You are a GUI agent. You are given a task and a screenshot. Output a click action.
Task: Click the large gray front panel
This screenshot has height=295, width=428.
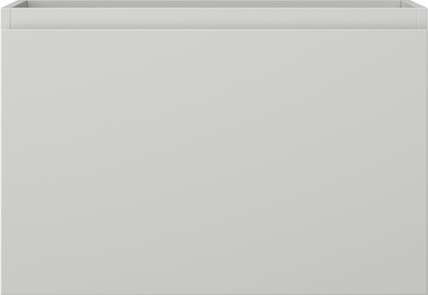pos(214,162)
